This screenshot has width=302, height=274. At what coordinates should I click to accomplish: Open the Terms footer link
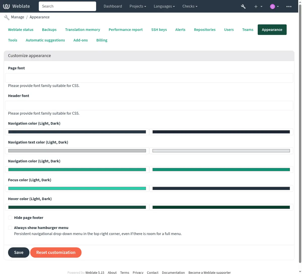click(x=125, y=272)
